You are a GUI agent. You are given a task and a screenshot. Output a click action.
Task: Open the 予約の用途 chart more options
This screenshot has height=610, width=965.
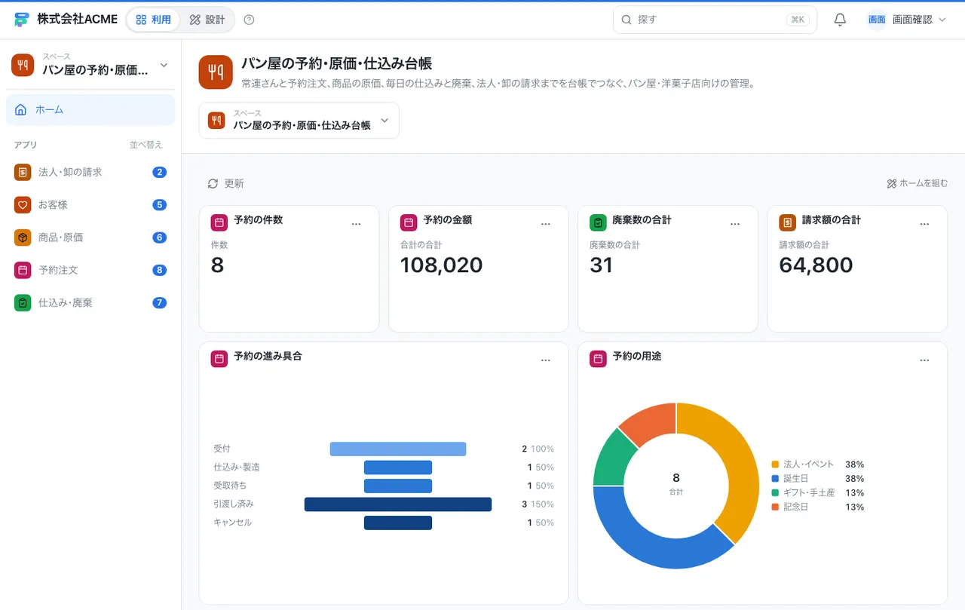click(924, 360)
